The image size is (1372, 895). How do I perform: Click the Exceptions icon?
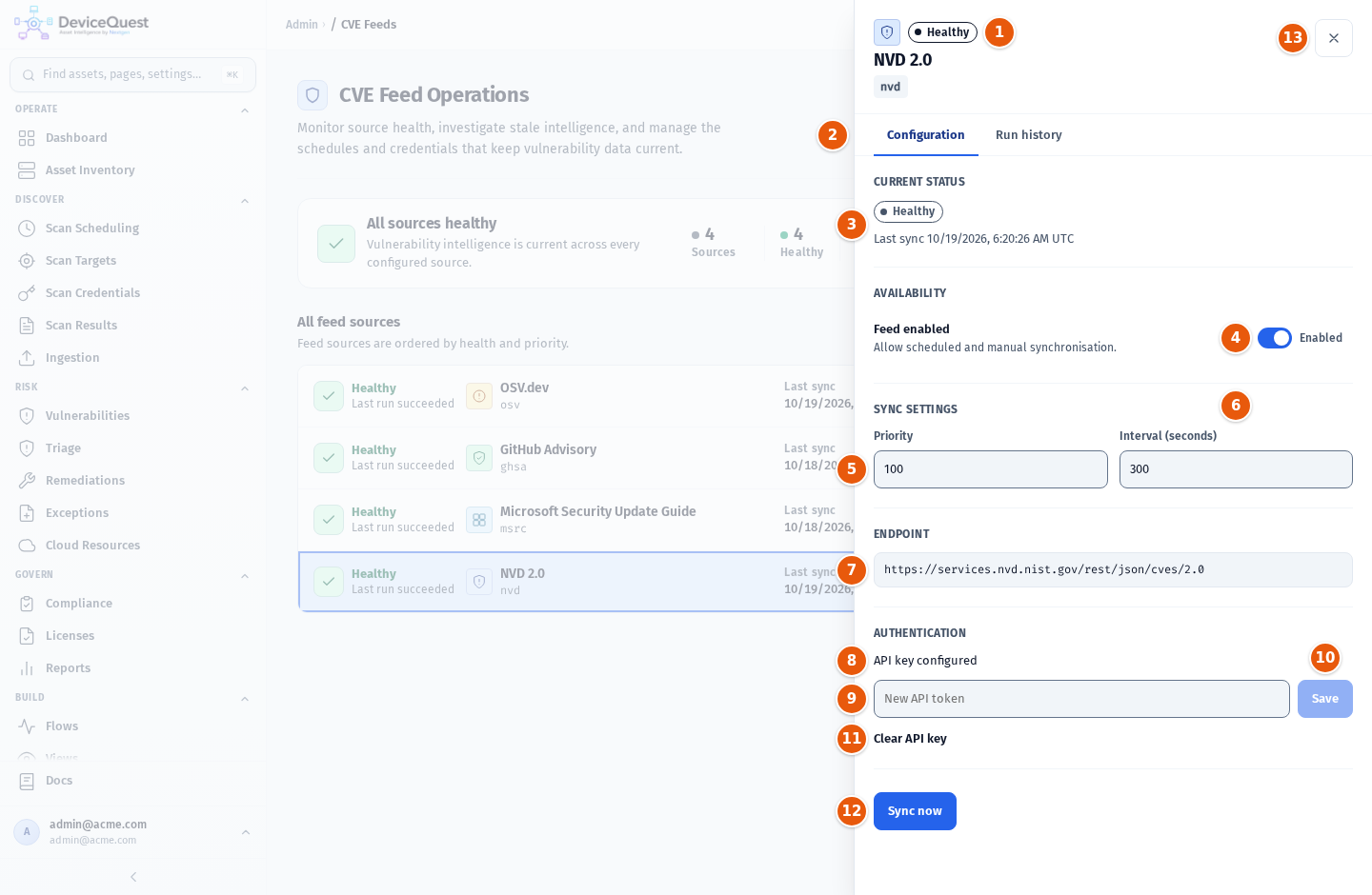coord(27,513)
